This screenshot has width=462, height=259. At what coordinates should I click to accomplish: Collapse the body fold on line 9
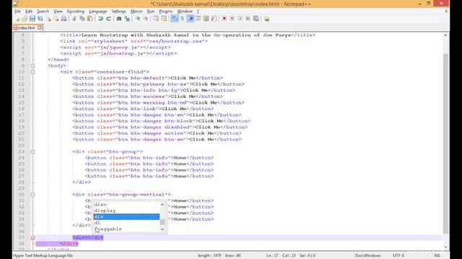click(x=32, y=65)
